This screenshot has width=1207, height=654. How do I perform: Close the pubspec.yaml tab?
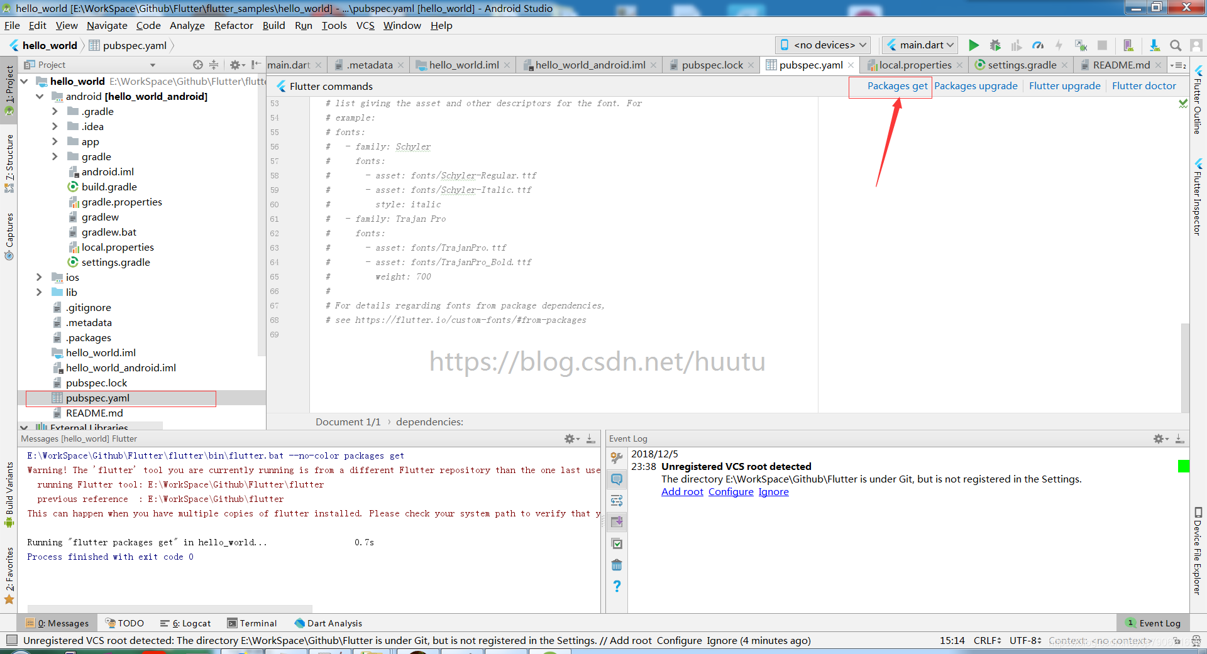[x=851, y=65]
